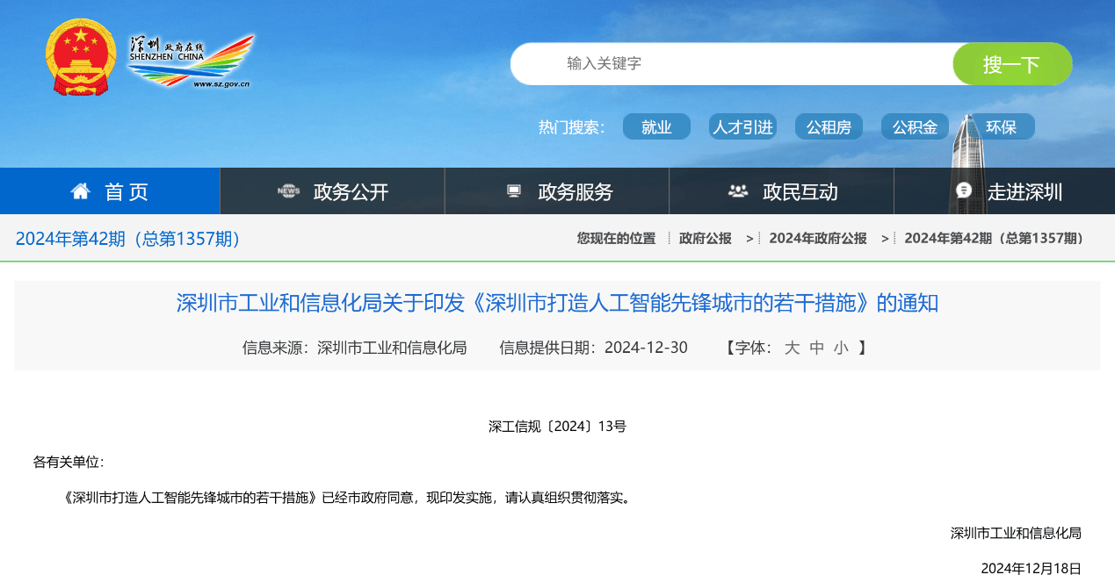Set font size to 中 (medium)
This screenshot has height=582, width=1115.
pyautogui.click(x=816, y=348)
